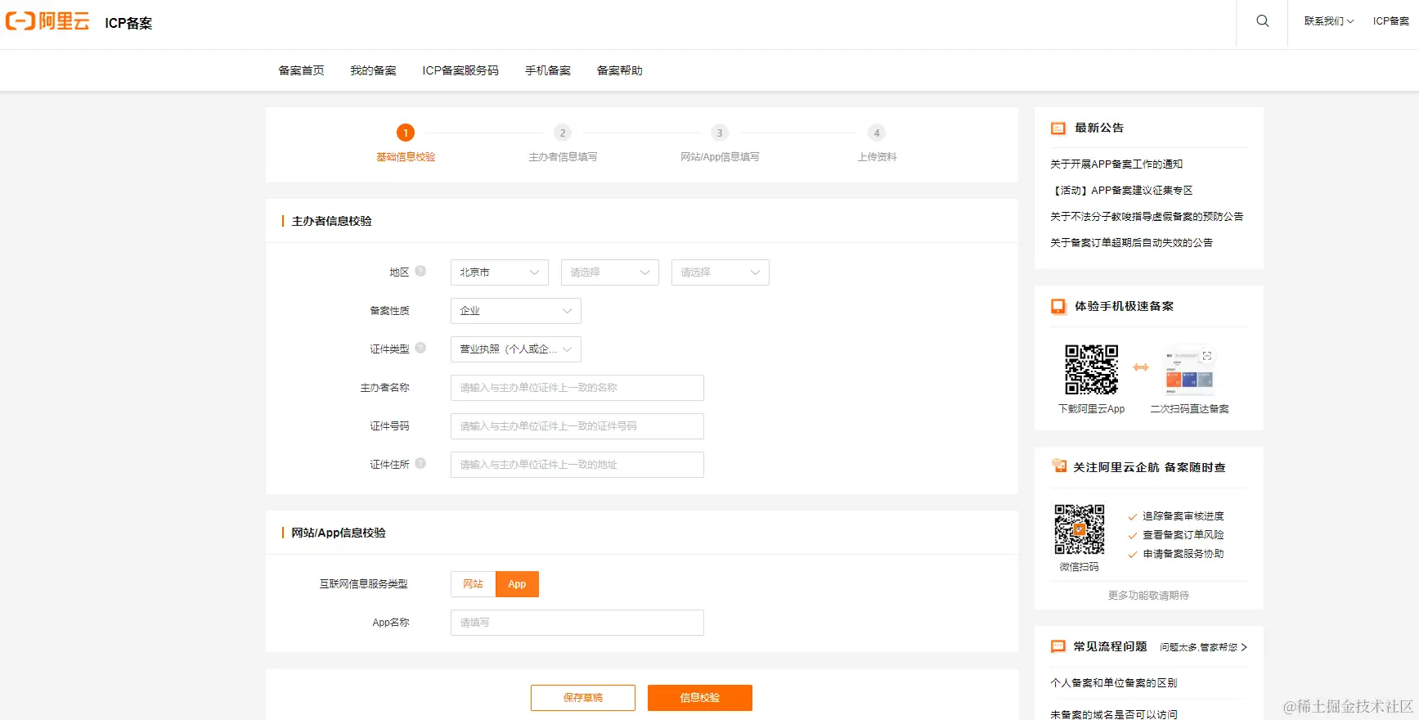The image size is (1419, 720).
Task: Click the 保存草稿 button
Action: point(583,698)
